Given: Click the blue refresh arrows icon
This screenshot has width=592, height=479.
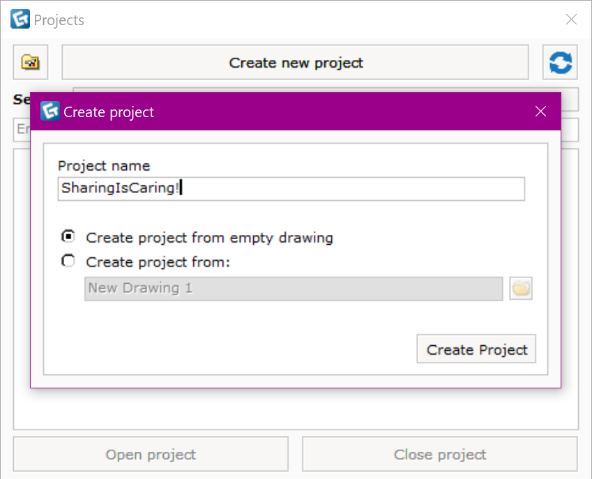Looking at the screenshot, I should (561, 62).
